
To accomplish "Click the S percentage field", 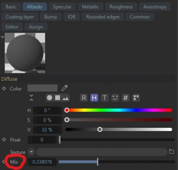I will tap(47, 120).
